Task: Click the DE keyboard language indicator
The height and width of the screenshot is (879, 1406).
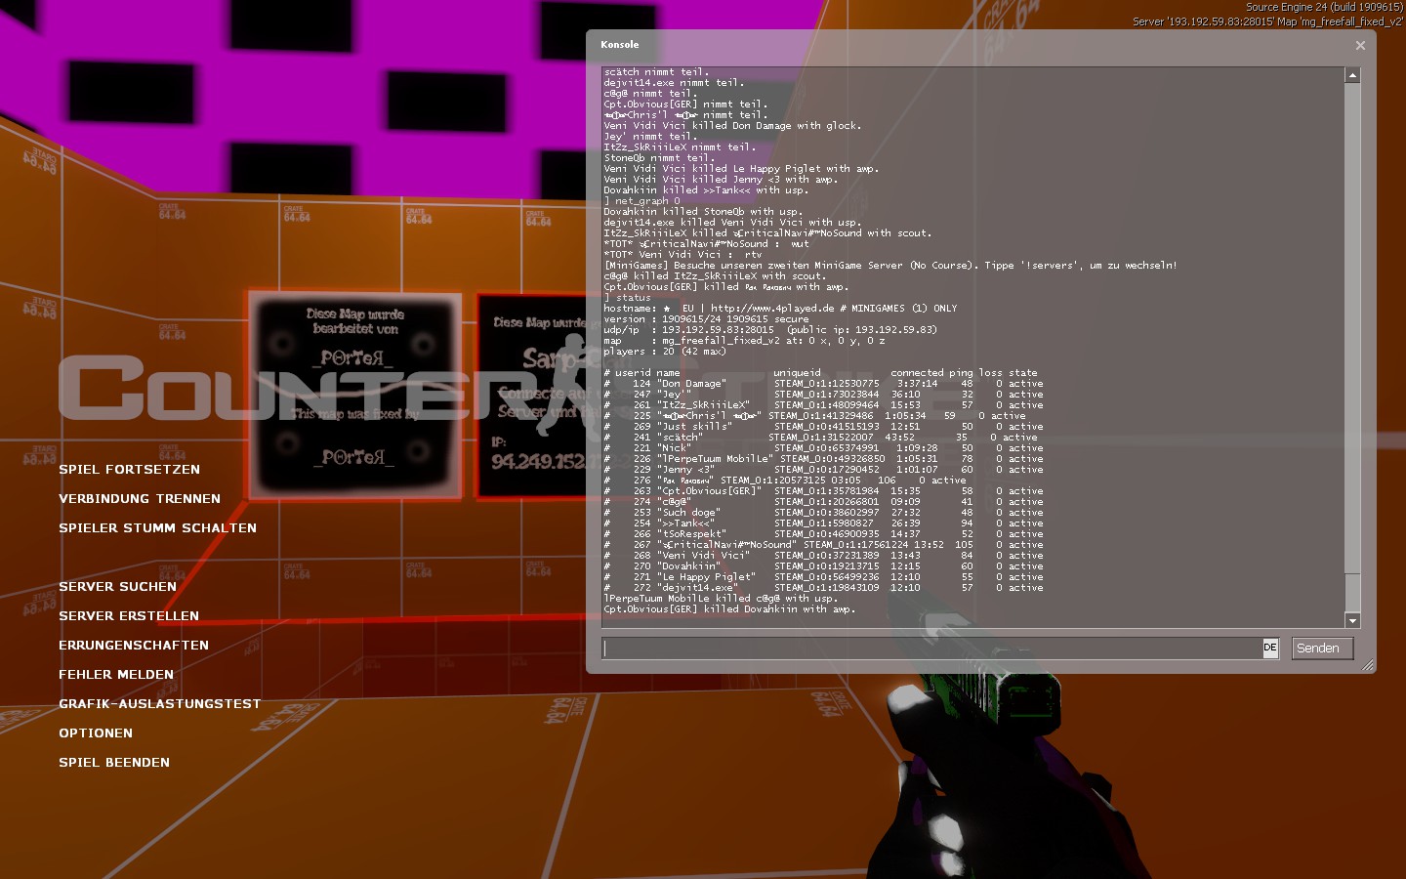Action: click(x=1269, y=648)
